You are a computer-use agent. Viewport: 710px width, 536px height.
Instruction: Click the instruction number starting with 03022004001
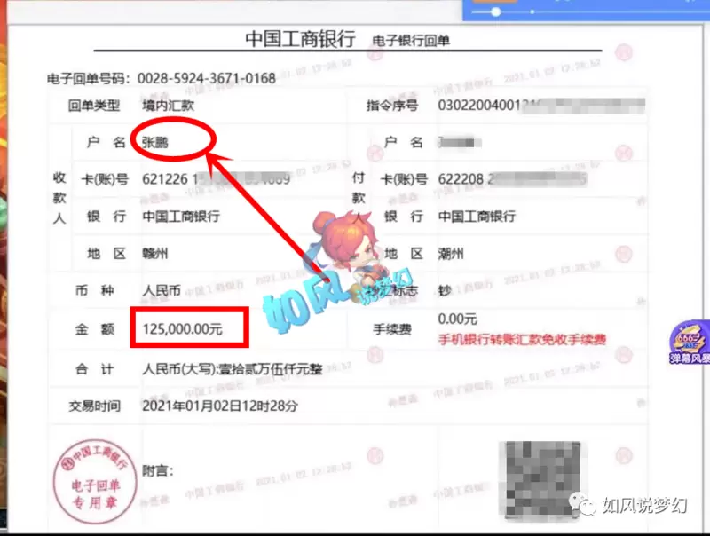(x=541, y=106)
